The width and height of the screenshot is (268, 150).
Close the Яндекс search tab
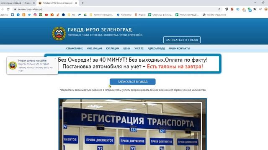click(33, 3)
